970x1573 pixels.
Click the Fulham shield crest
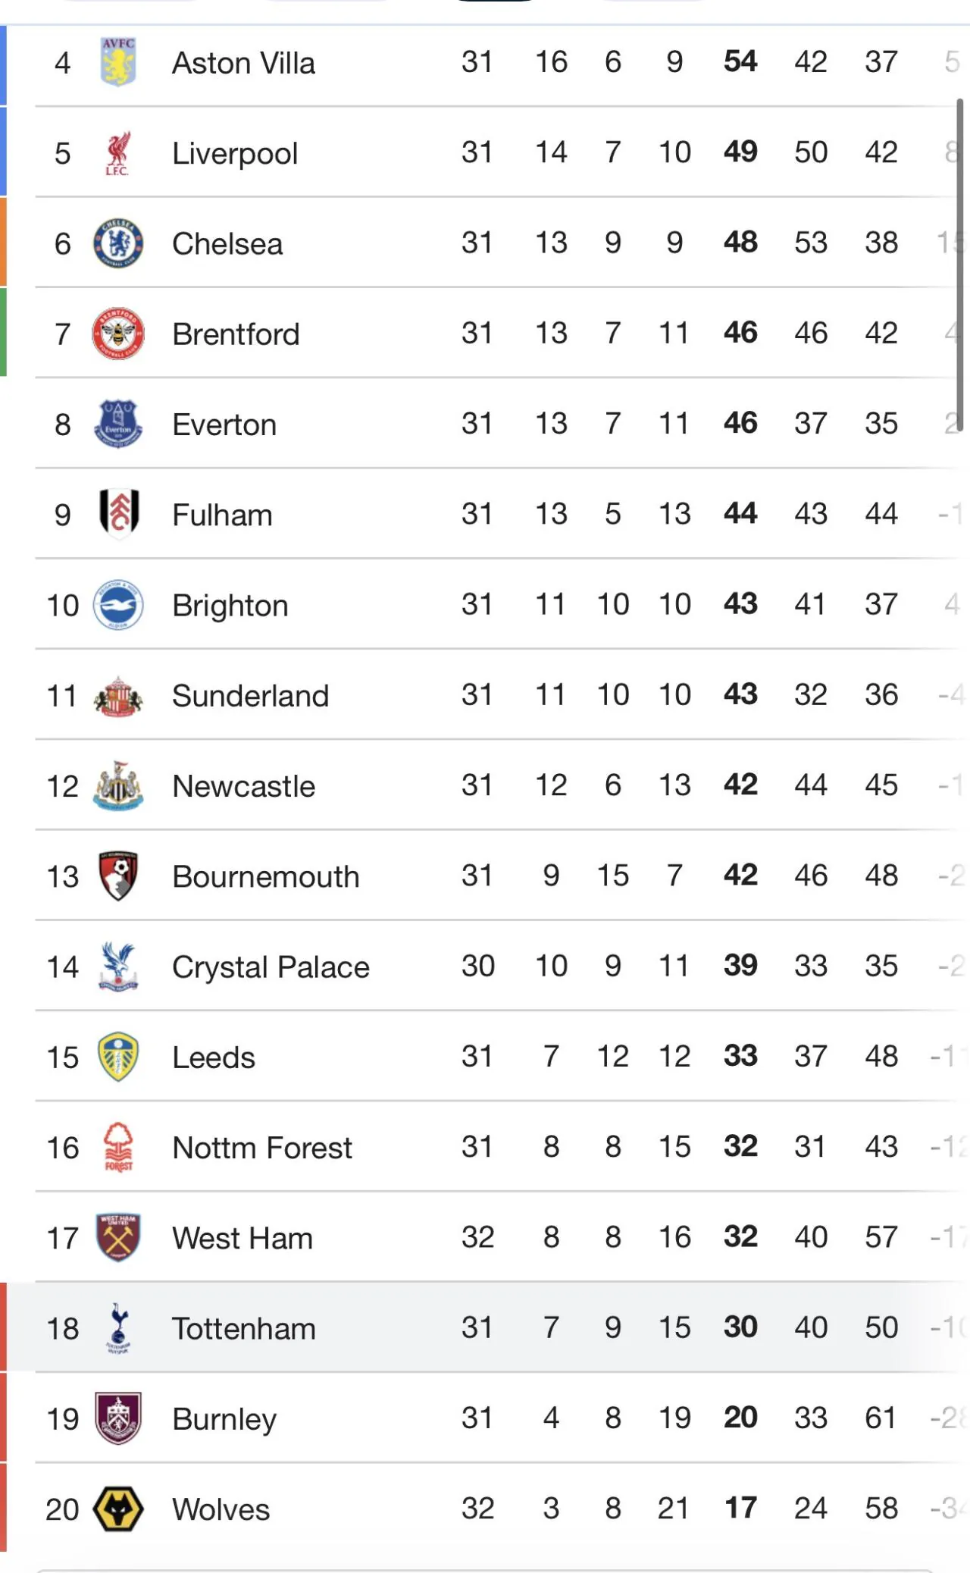pyautogui.click(x=118, y=514)
